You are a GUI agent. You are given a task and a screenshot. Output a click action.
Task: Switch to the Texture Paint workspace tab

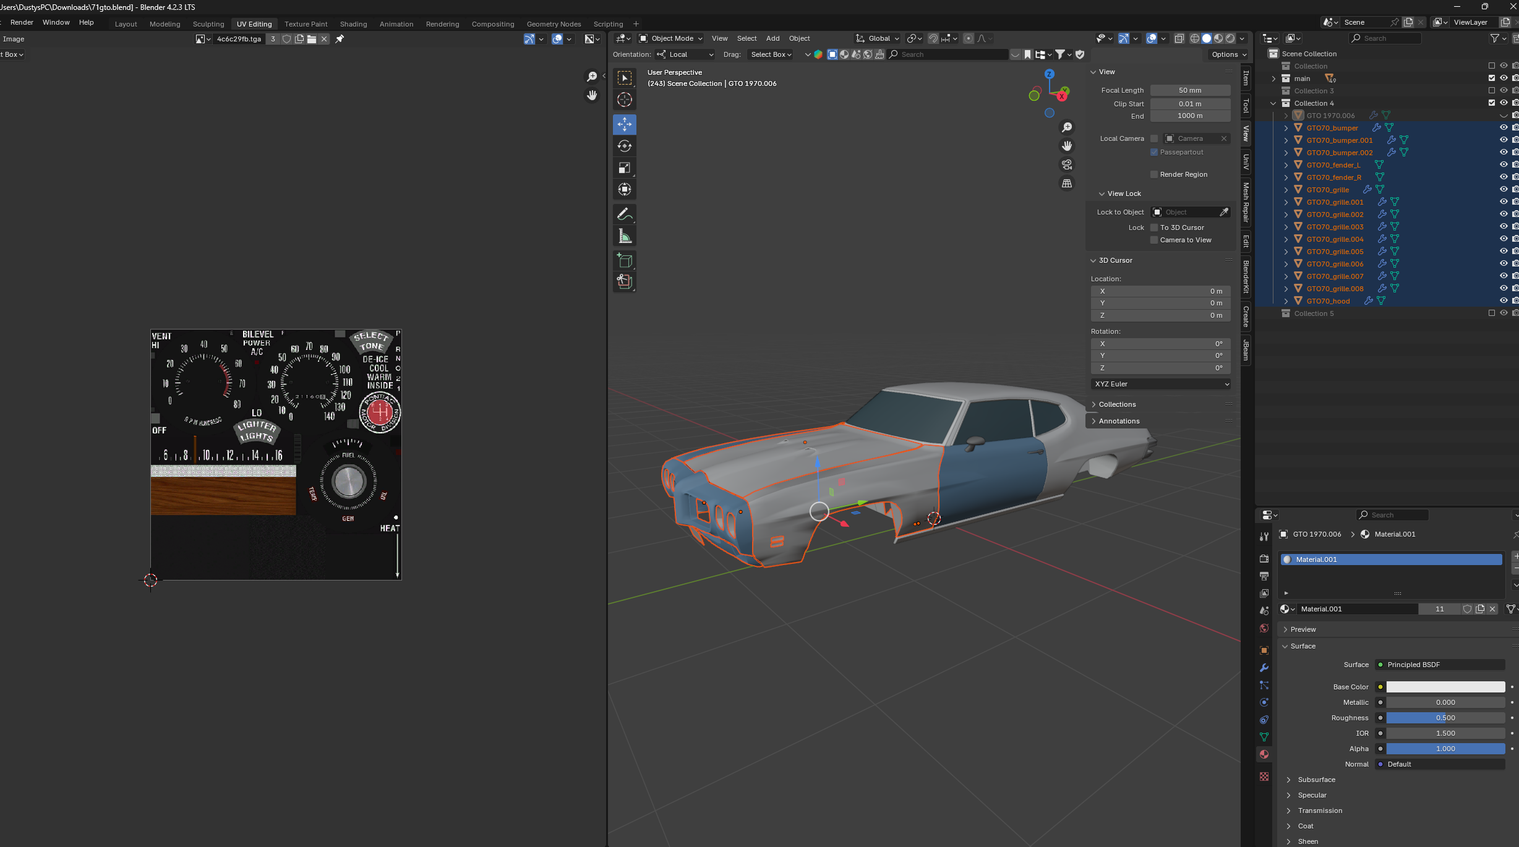(x=306, y=24)
